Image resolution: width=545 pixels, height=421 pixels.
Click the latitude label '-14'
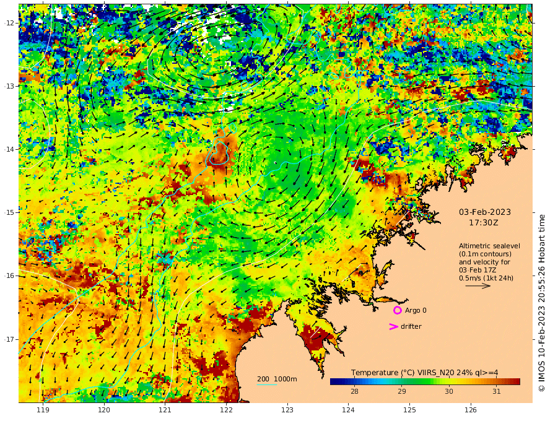click(x=9, y=149)
